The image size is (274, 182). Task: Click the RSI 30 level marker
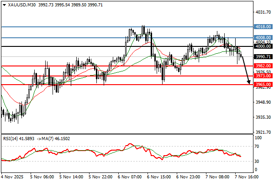[x=258, y=161]
